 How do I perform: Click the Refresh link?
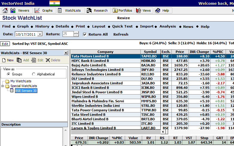pos(121,34)
